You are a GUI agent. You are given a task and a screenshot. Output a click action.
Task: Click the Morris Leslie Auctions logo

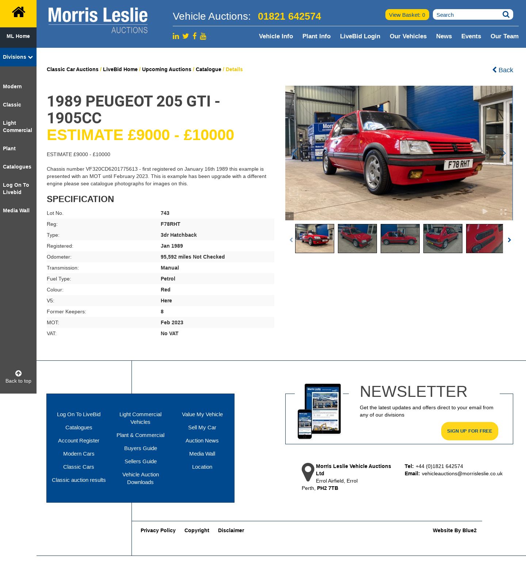click(98, 20)
